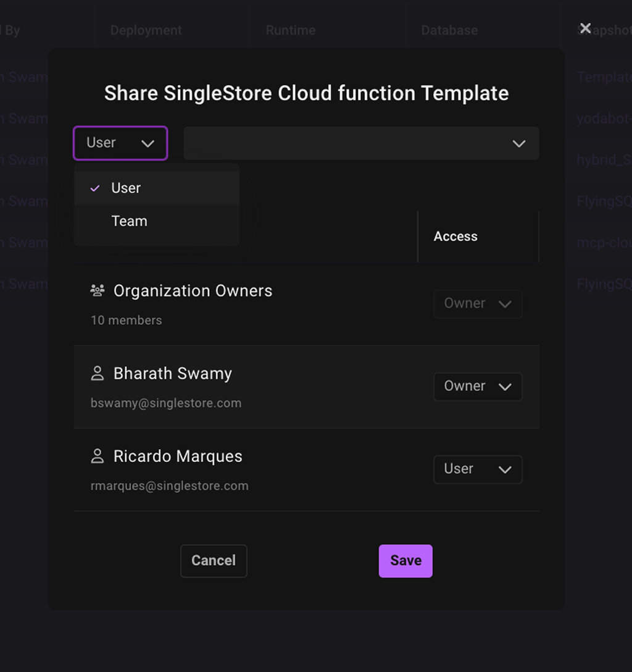Click the Deployment column header in the background table
Image resolution: width=632 pixels, height=672 pixels.
pos(146,30)
